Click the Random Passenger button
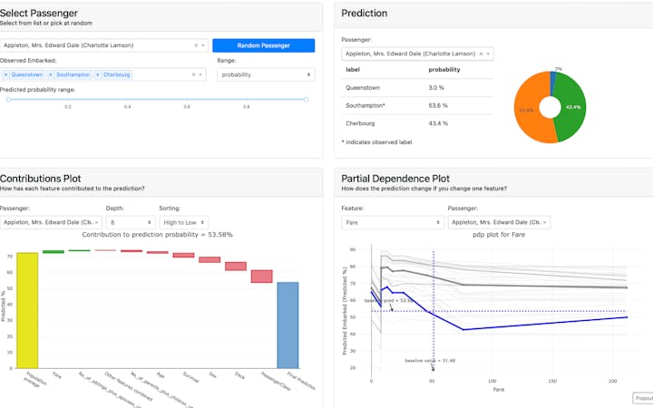Image resolution: width=653 pixels, height=408 pixels. click(x=264, y=45)
